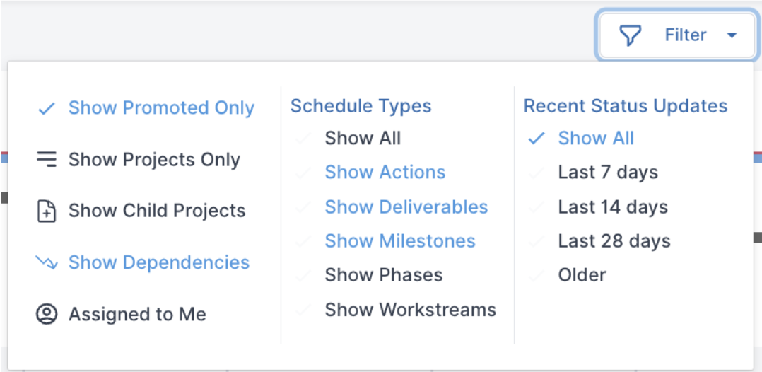This screenshot has height=372, width=762.
Task: Click the Show Child Projects document icon
Action: [x=47, y=211]
